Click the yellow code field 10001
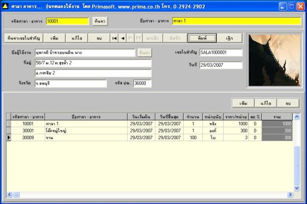This screenshot has width=307, height=204. [68, 21]
